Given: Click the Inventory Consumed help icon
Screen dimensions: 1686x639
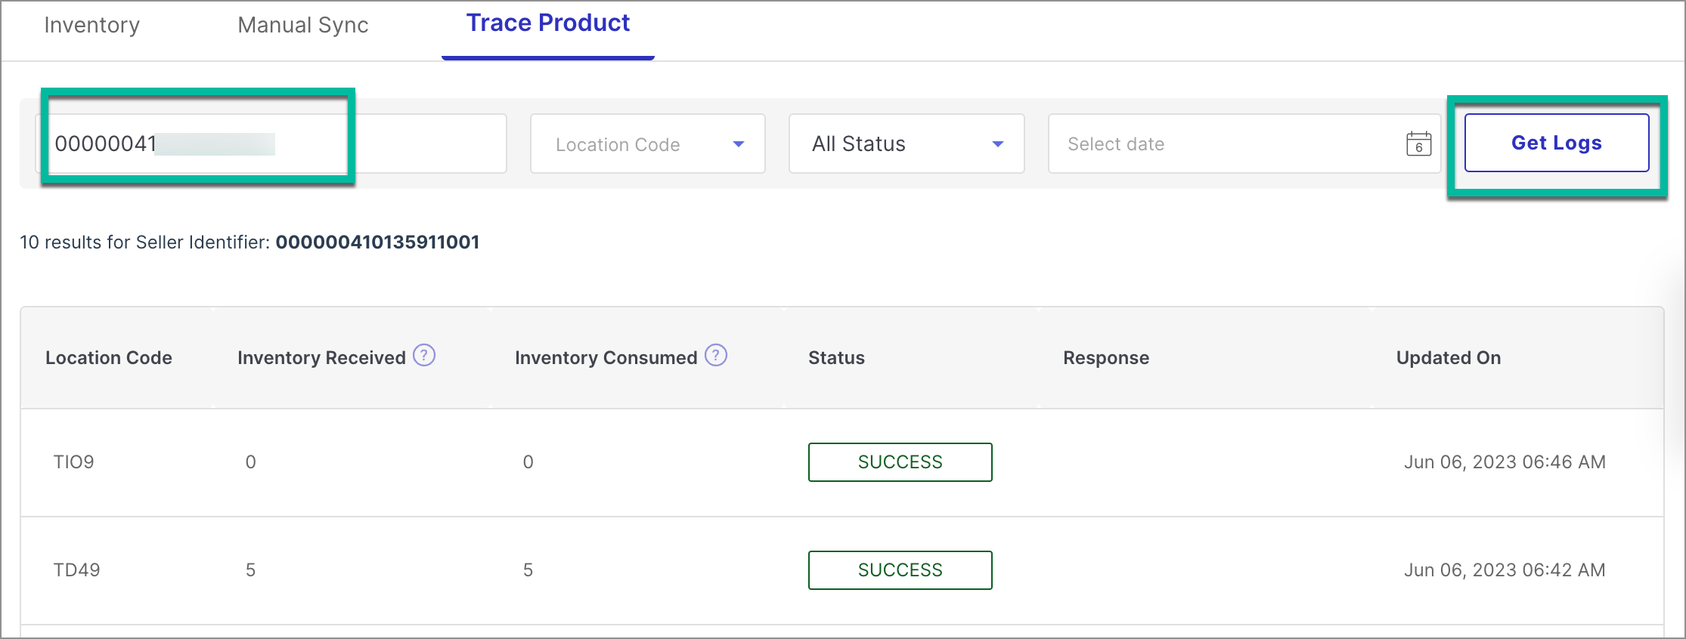Looking at the screenshot, I should click(716, 355).
